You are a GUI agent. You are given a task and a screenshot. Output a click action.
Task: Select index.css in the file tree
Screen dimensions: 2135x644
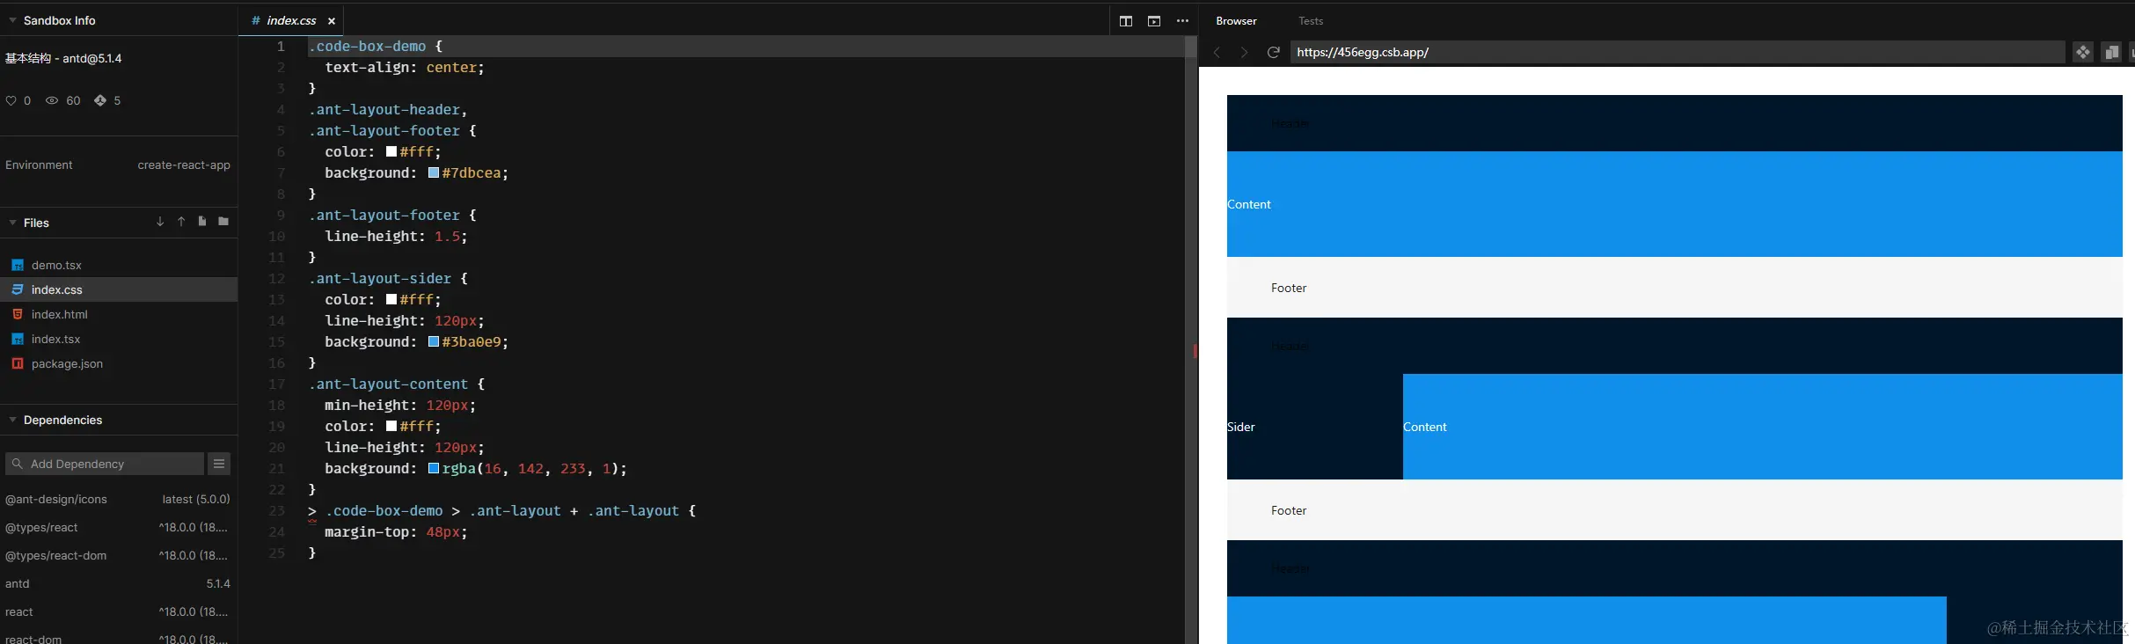pyautogui.click(x=119, y=289)
